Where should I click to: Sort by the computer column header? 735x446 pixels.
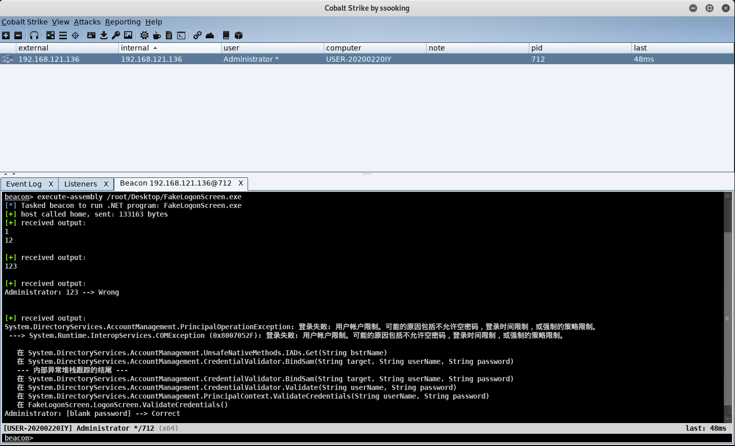pyautogui.click(x=375, y=48)
